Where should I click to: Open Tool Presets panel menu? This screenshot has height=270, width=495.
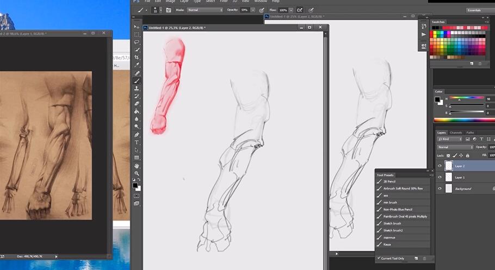431,175
